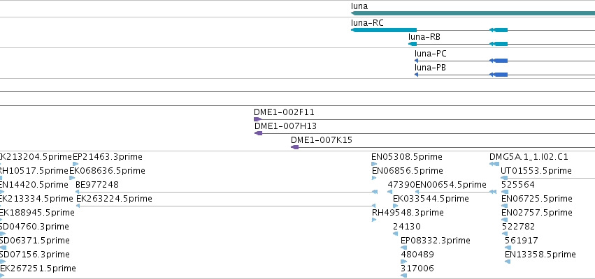Select the luna gene bar
The height and width of the screenshot is (279, 595).
473,13
